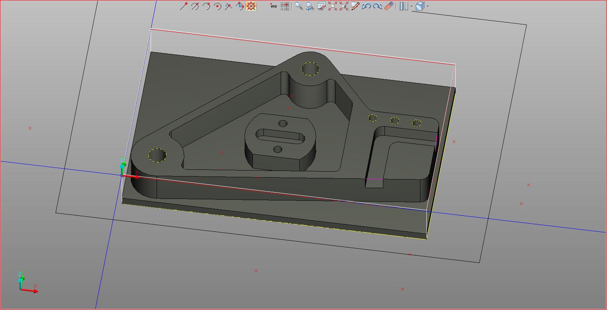Choose the circle center snap icon
Viewport: 607px width, 310px height.
(217, 6)
